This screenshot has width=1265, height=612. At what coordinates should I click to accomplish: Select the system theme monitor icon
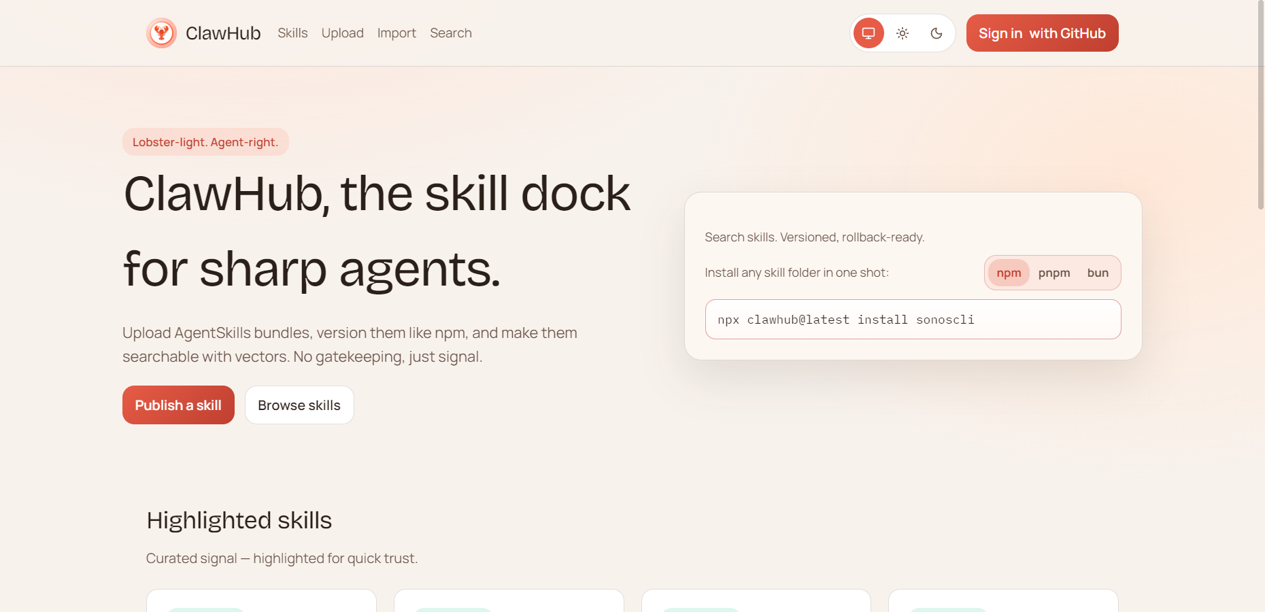868,33
